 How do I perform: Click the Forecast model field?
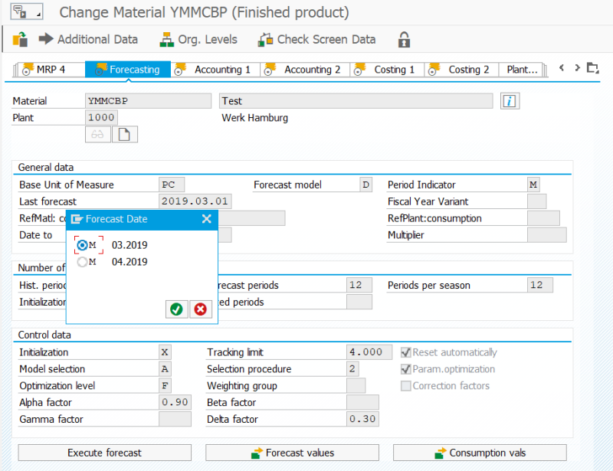(x=366, y=185)
